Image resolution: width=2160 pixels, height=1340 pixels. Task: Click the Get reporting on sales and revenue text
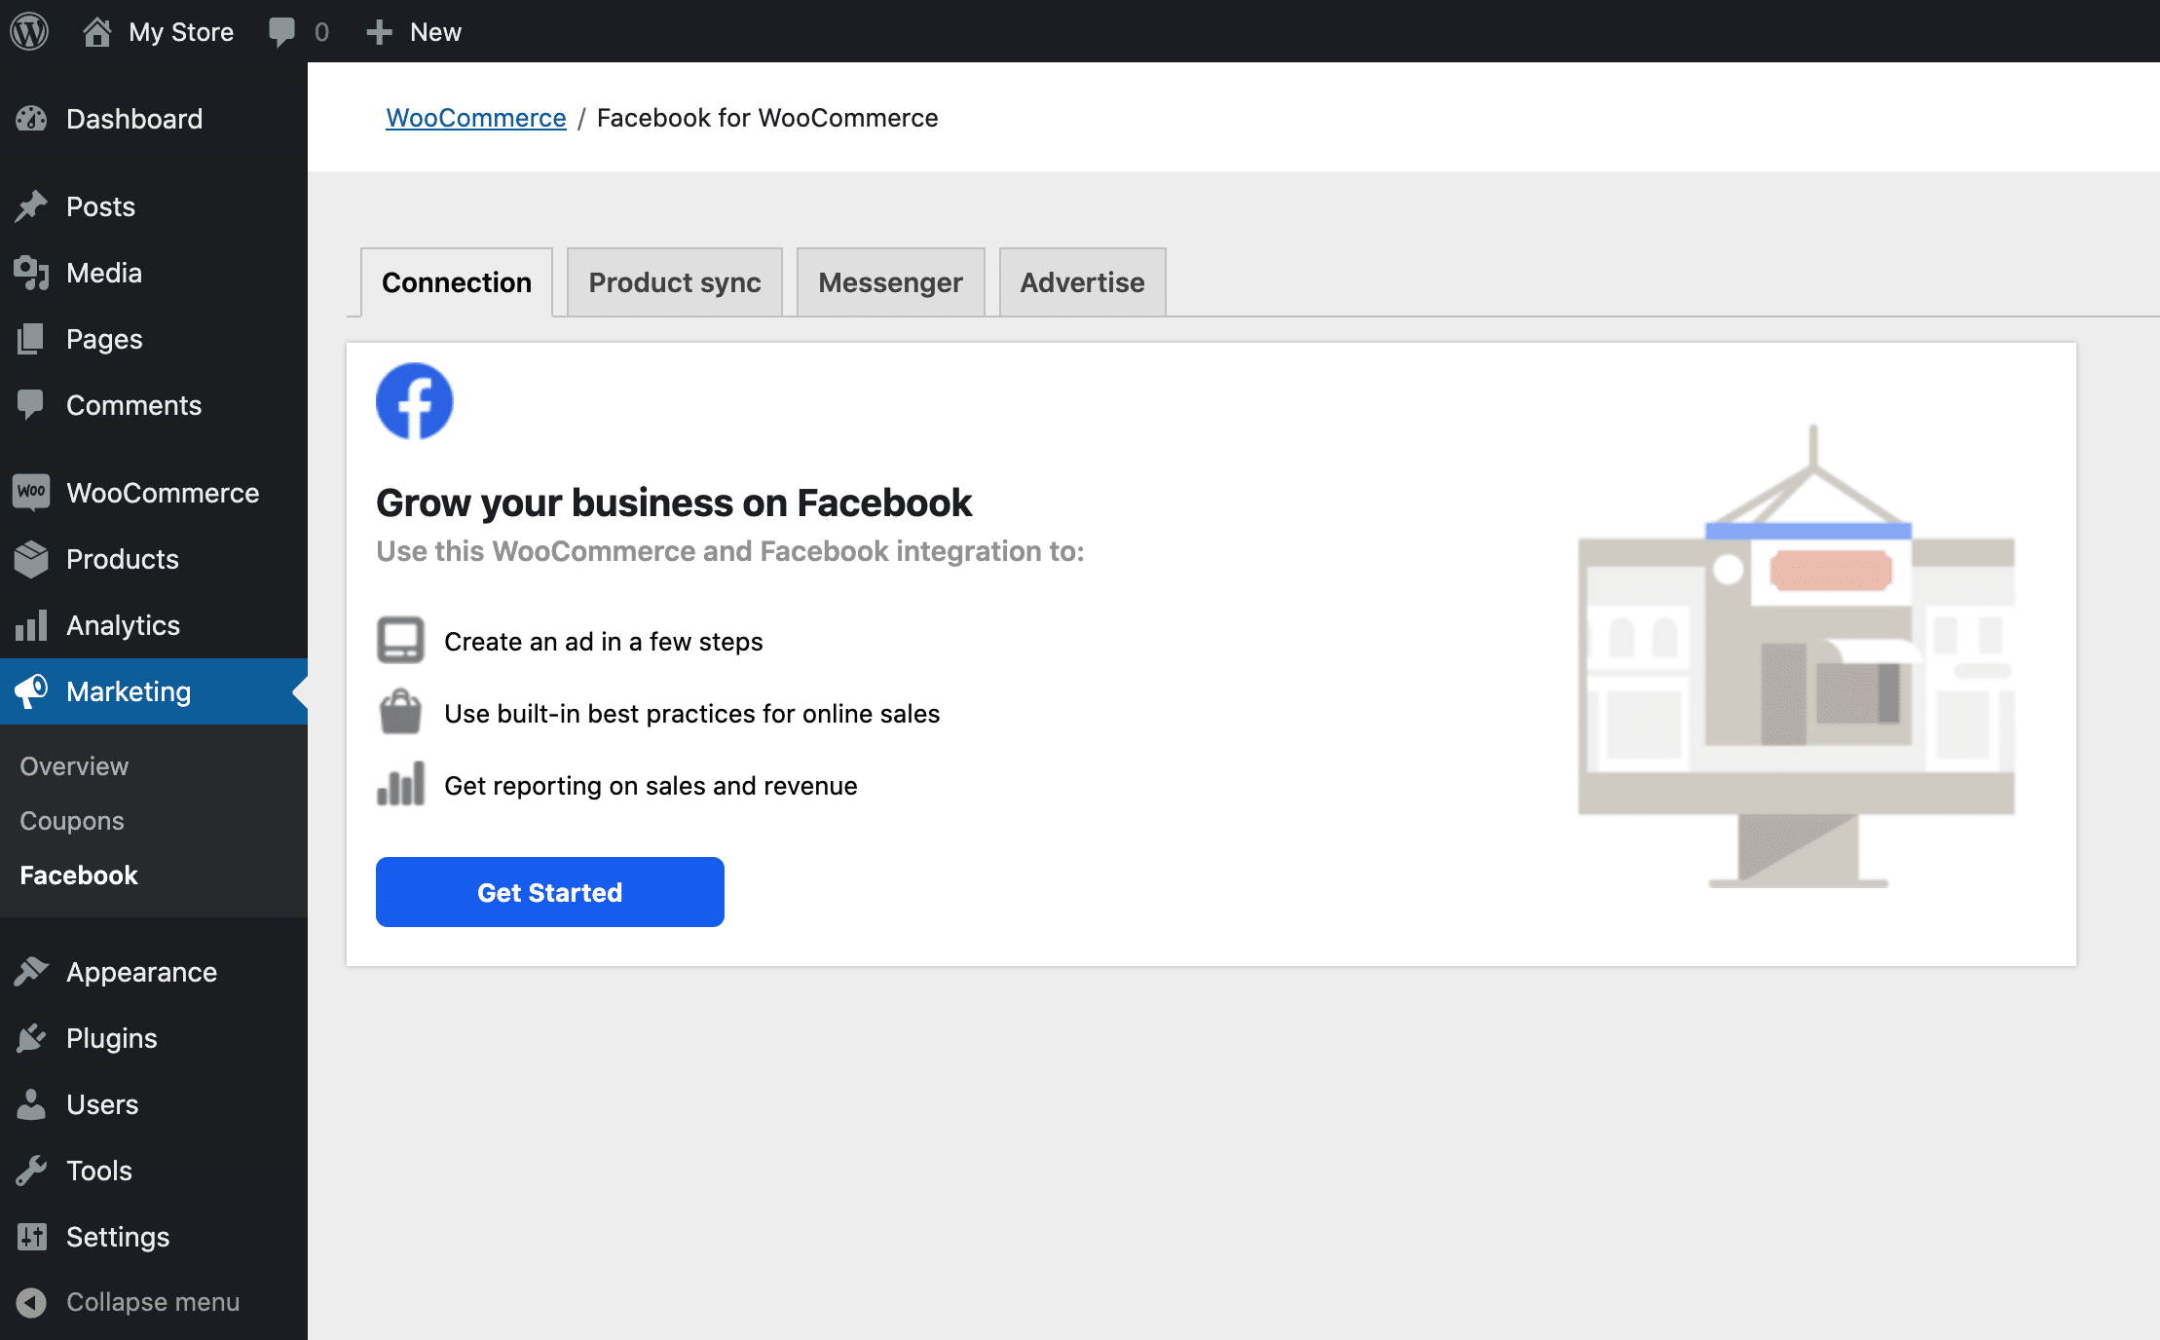[x=651, y=786]
